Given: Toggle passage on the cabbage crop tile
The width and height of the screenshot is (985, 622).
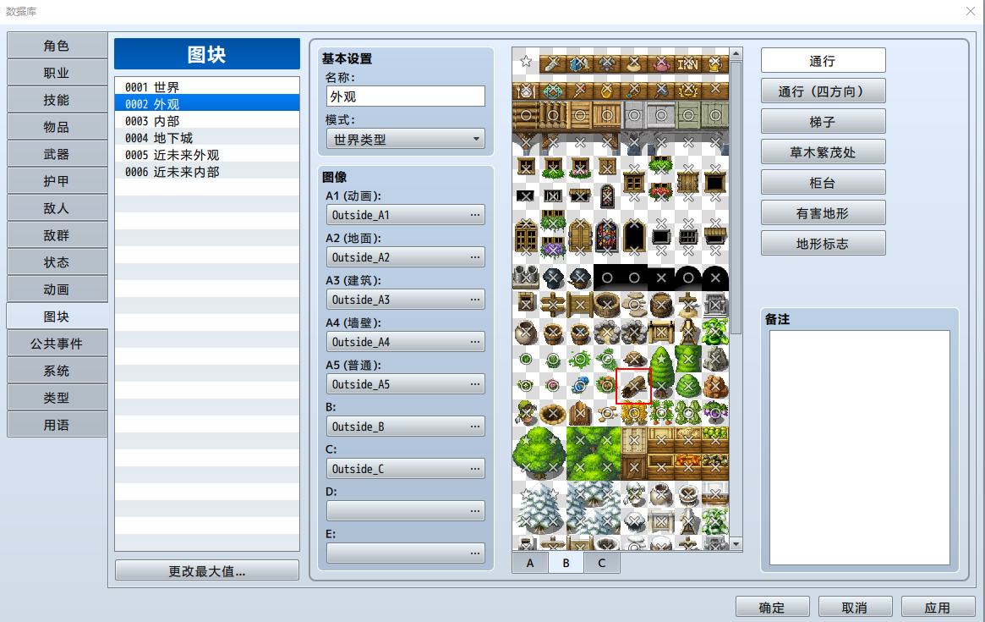Looking at the screenshot, I should point(689,415).
